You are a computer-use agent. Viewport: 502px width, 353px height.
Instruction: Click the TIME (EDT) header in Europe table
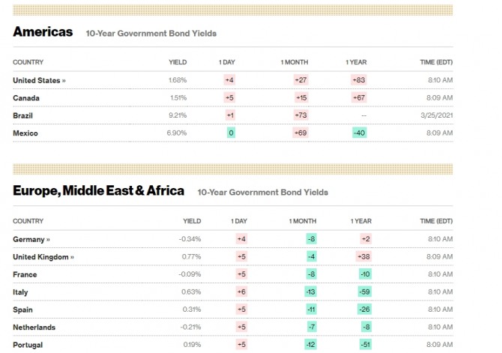[x=436, y=221]
